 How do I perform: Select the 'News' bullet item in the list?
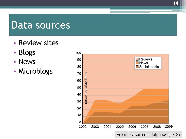(27, 62)
